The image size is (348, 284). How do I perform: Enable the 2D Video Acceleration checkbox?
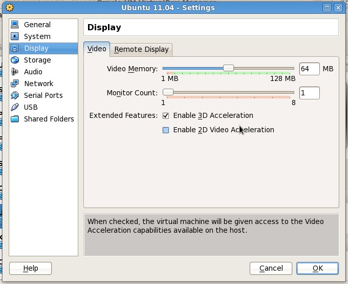(166, 130)
